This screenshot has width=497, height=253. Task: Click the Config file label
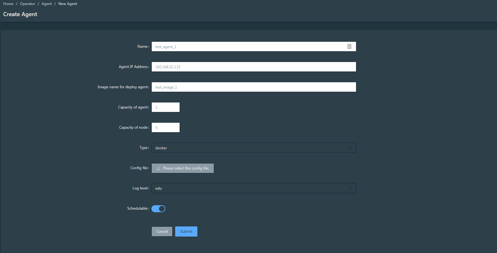coord(140,168)
